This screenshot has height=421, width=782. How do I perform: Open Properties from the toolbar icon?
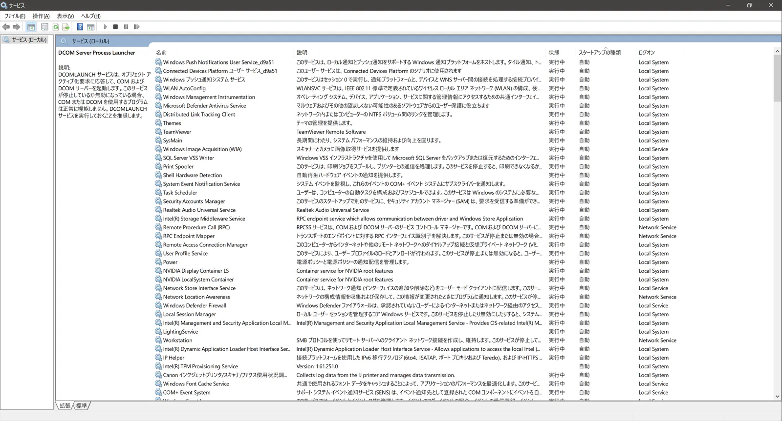coord(44,27)
